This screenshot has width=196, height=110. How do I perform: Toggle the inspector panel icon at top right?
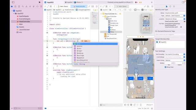click(x=183, y=2)
